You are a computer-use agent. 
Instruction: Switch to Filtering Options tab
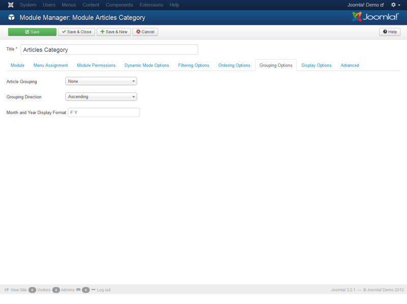pyautogui.click(x=194, y=65)
